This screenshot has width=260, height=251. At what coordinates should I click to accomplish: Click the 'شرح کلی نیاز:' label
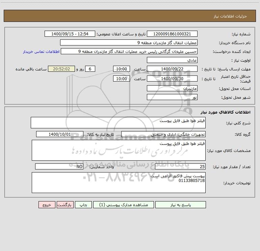coord(238,123)
